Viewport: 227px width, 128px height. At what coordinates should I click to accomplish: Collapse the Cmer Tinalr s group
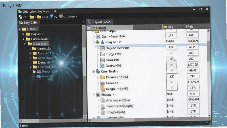coord(94,71)
